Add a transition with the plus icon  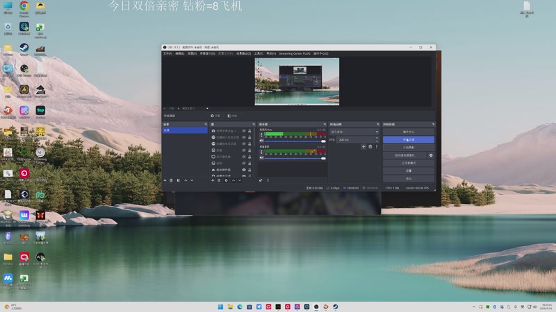click(363, 146)
